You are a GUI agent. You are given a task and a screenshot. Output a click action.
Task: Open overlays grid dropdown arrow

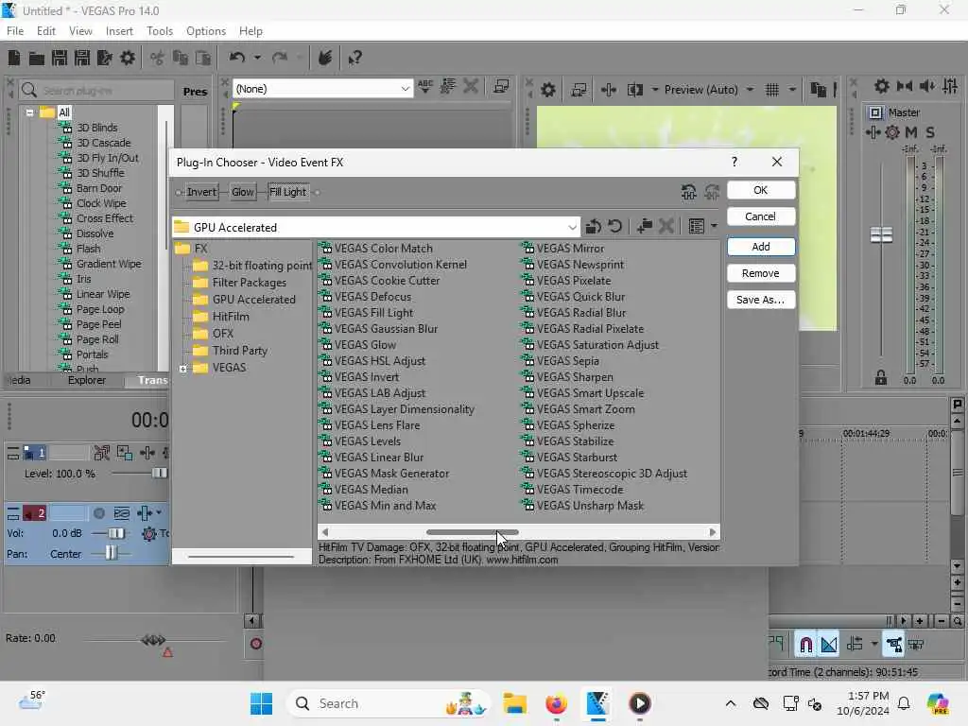click(x=792, y=90)
